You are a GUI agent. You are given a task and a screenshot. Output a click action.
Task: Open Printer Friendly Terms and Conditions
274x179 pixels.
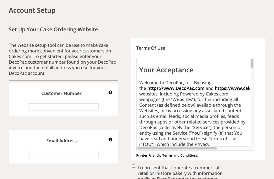pyautogui.click(x=167, y=155)
